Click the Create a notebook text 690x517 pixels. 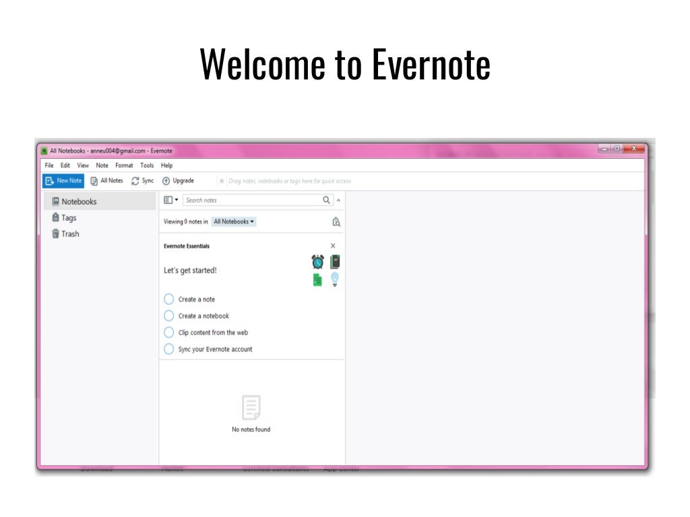tap(203, 316)
